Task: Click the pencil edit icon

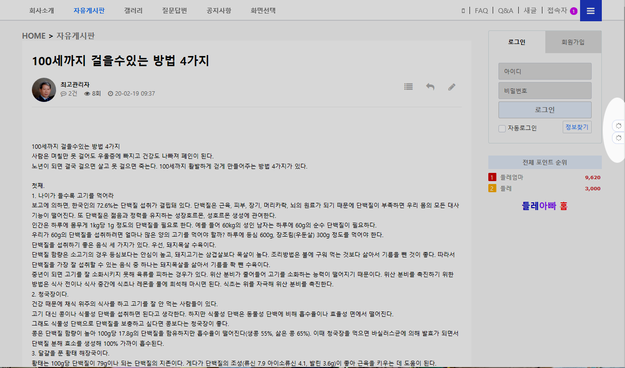Action: 452,87
